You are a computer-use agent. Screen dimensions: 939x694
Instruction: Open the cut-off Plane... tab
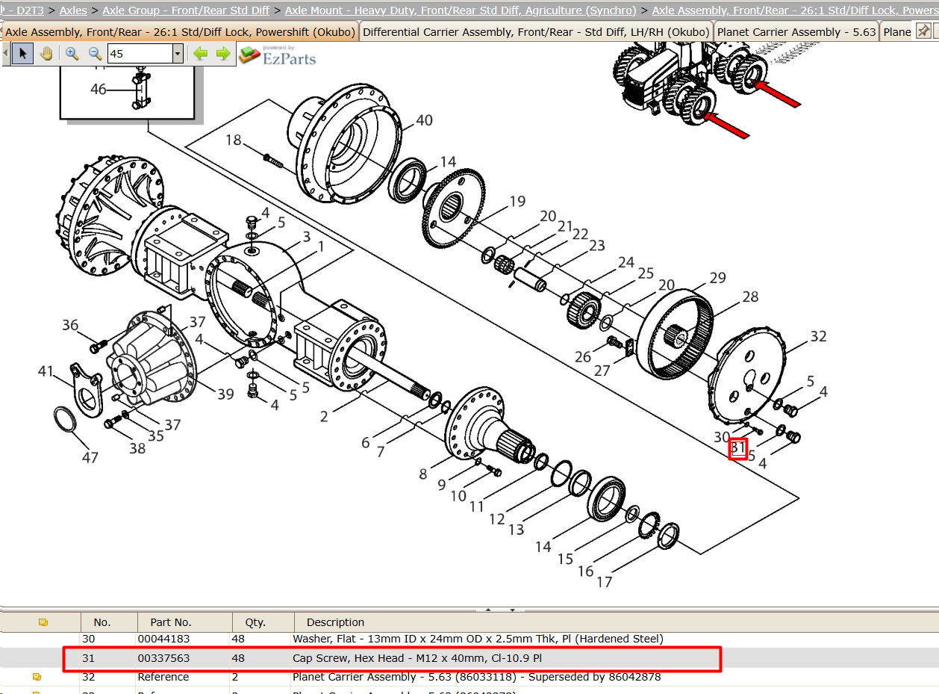[x=897, y=32]
